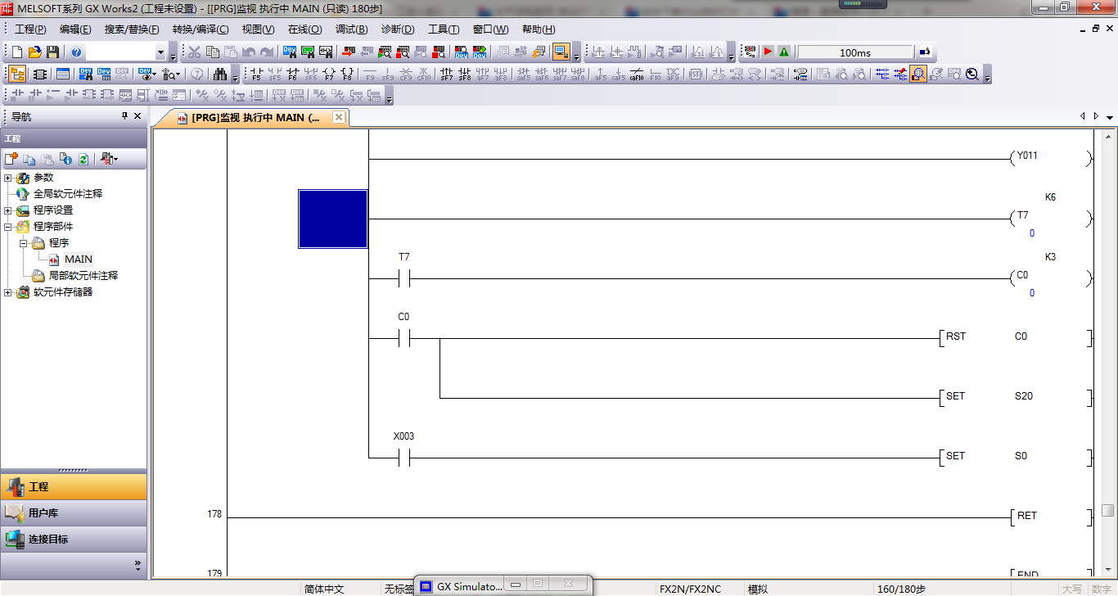Pin the 导航 navigation panel
This screenshot has width=1118, height=596.
[124, 116]
